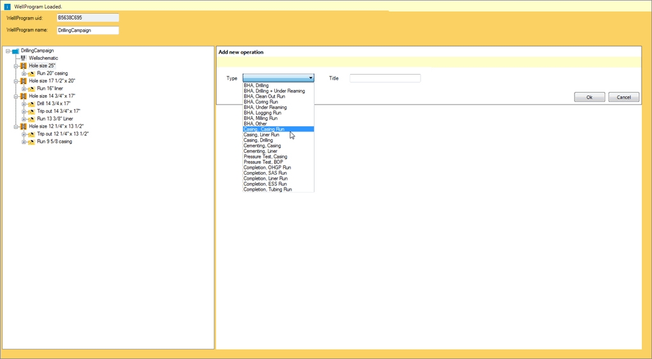
Task: Click the Run 13 3/8" Liner operation icon
Action: click(x=31, y=119)
